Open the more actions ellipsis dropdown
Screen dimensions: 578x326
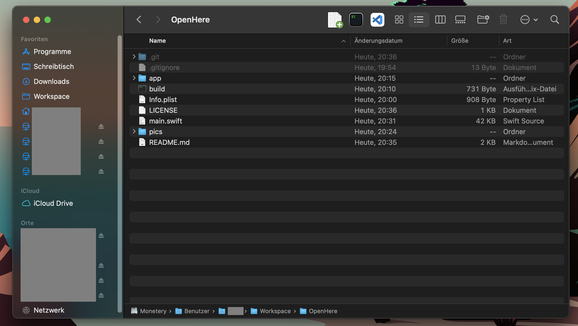[529, 20]
